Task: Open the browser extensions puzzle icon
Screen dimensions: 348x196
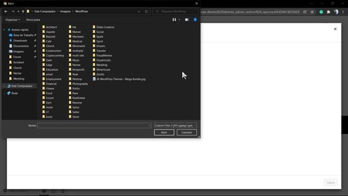Action: (328, 12)
